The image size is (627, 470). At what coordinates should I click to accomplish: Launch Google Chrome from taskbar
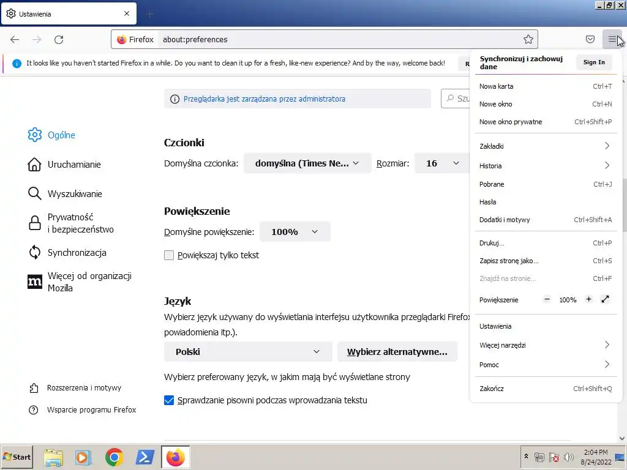114,457
